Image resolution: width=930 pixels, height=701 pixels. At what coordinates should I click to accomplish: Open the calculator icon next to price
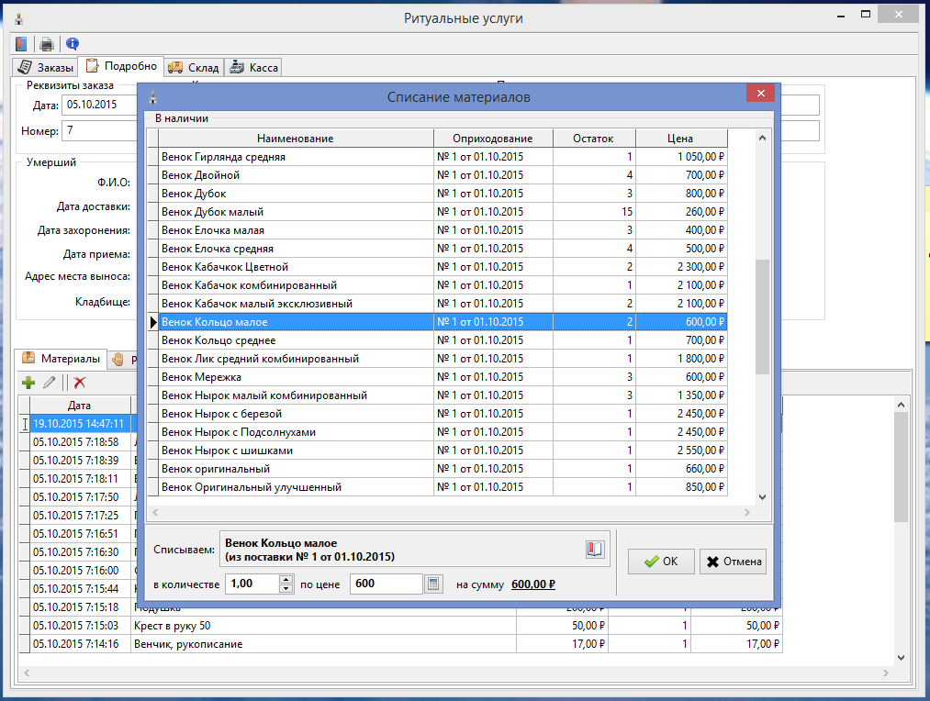click(x=433, y=584)
